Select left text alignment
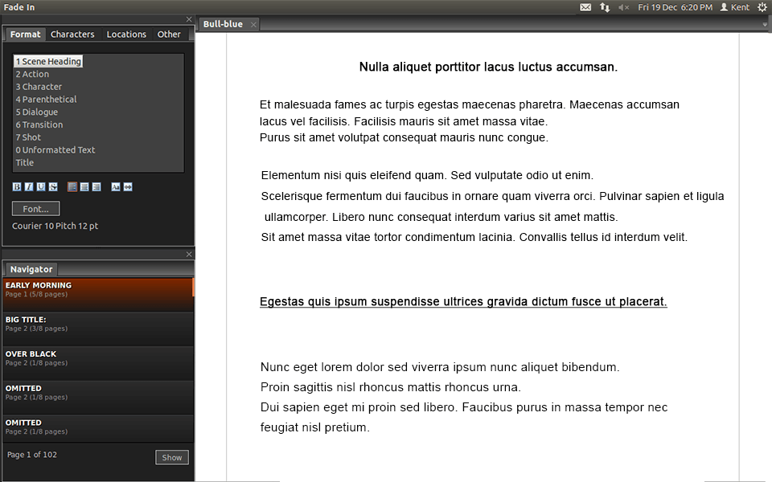The image size is (772, 482). (x=72, y=186)
